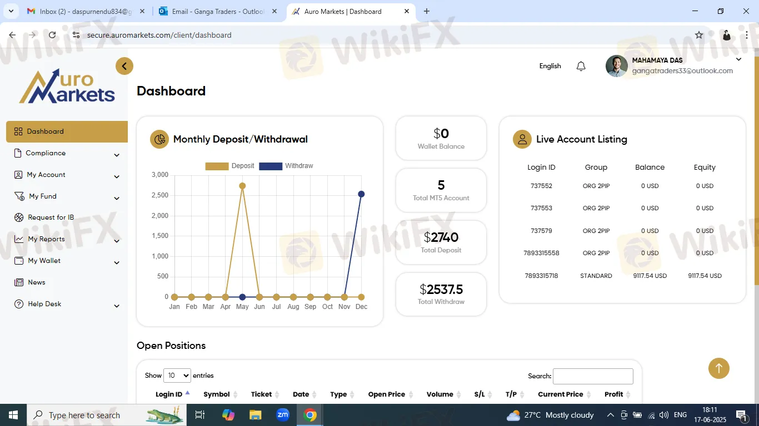Viewport: 759px width, 426px height.
Task: Reload the page using the refresh icon
Action: click(52, 35)
